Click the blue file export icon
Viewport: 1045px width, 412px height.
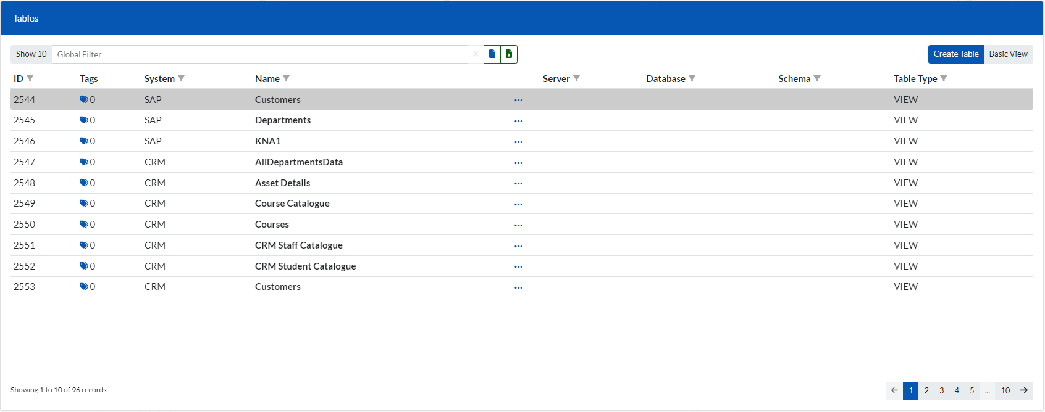click(492, 54)
